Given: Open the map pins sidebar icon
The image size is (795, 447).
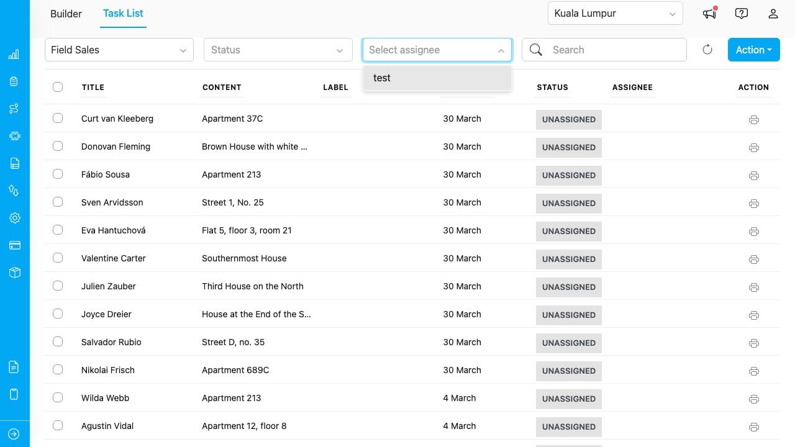Looking at the screenshot, I should pos(14,191).
